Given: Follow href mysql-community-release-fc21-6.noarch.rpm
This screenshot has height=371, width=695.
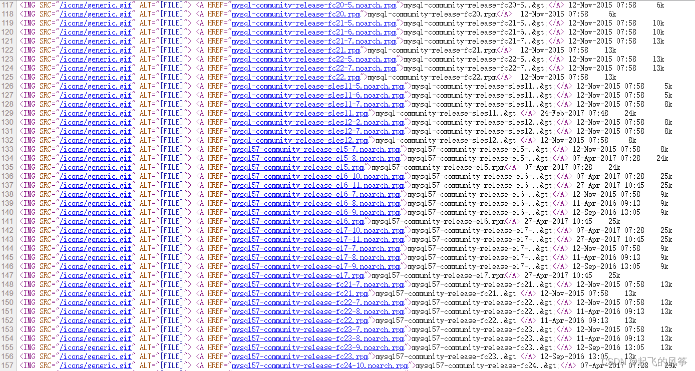Looking at the screenshot, I should pyautogui.click(x=314, y=32).
